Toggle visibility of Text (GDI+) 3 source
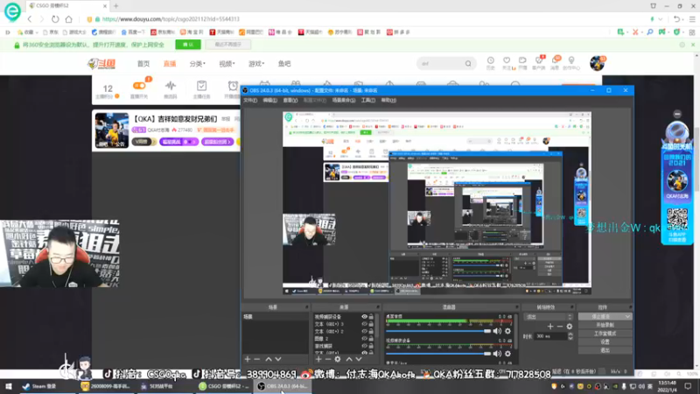Image resolution: width=700 pixels, height=394 pixels. coord(364,324)
